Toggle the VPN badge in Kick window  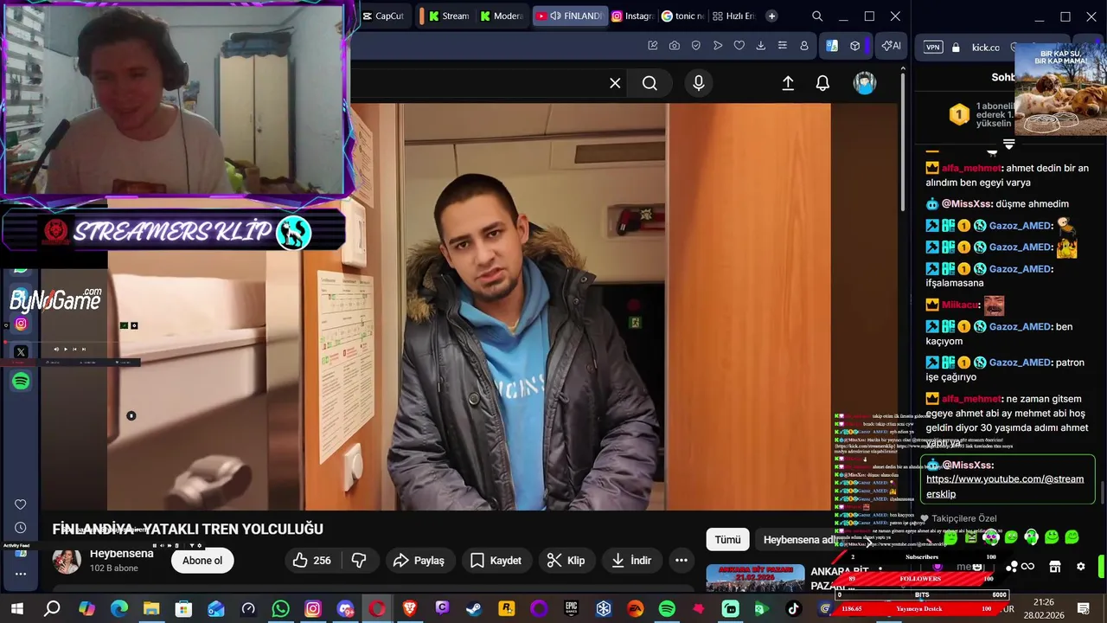click(x=933, y=48)
